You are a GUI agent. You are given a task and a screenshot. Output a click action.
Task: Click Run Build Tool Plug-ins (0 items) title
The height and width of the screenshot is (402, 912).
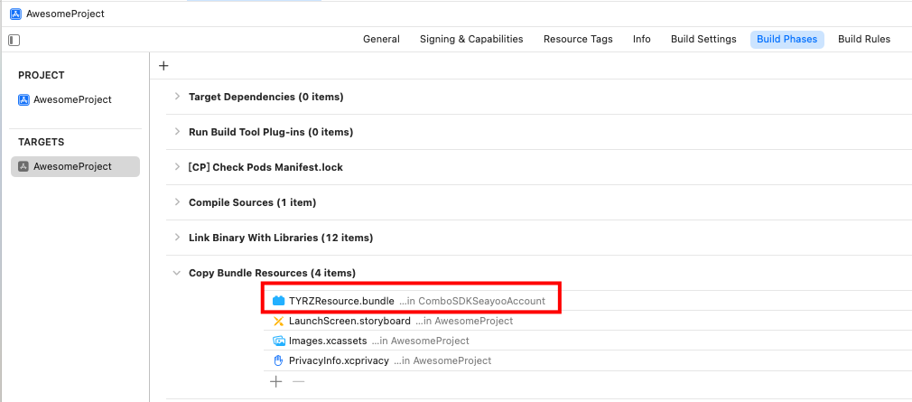[271, 132]
